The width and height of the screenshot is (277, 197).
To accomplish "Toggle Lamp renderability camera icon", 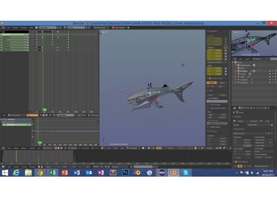I will 275,77.
